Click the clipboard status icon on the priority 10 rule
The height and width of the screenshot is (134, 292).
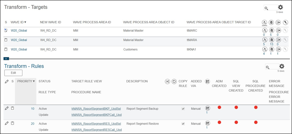coord(12,108)
